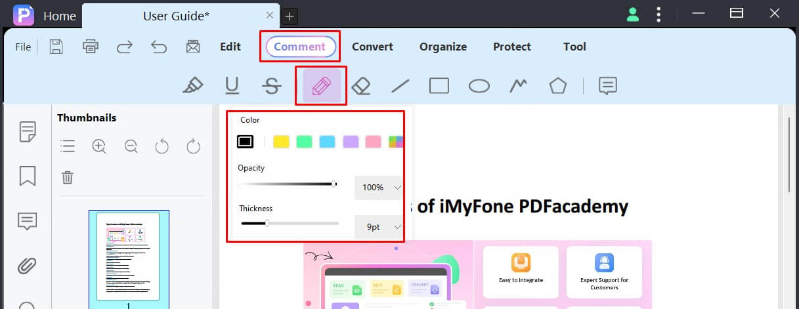Zoom out of the thumbnails
Image resolution: width=799 pixels, height=309 pixels.
(131, 146)
